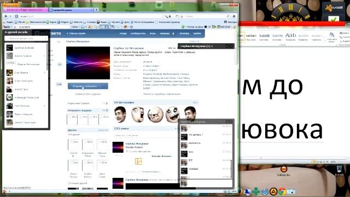Open VK игры menu item
Viewport: 350px width, 197px height.
[153, 33]
